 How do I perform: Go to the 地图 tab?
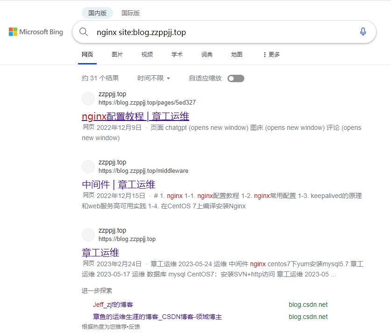237,55
